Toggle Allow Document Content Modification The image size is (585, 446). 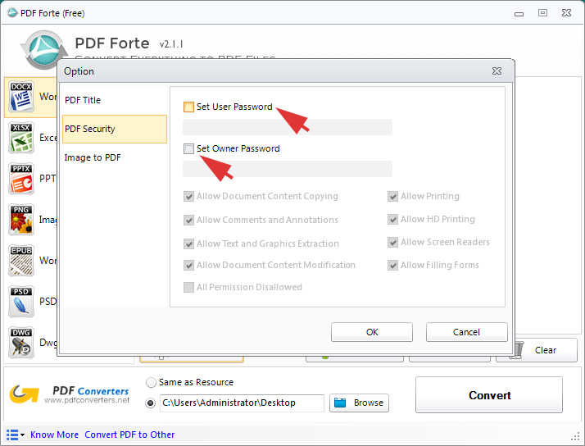188,265
